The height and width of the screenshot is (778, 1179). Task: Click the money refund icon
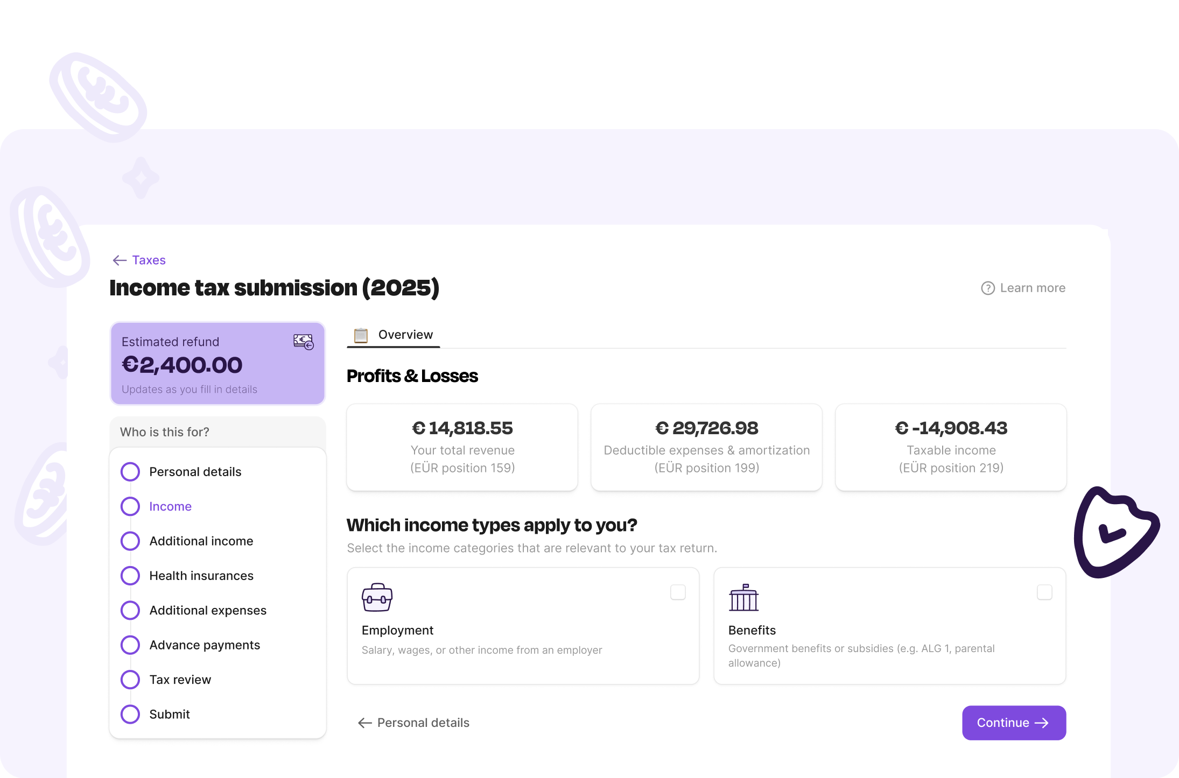point(304,342)
